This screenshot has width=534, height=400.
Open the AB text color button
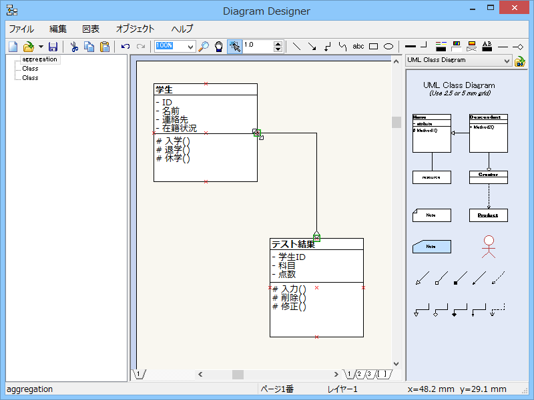coord(487,47)
